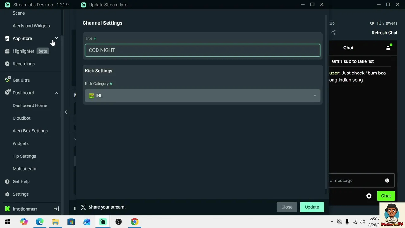
Task: Collapse the Dashboard section chevron
Action: 56,93
